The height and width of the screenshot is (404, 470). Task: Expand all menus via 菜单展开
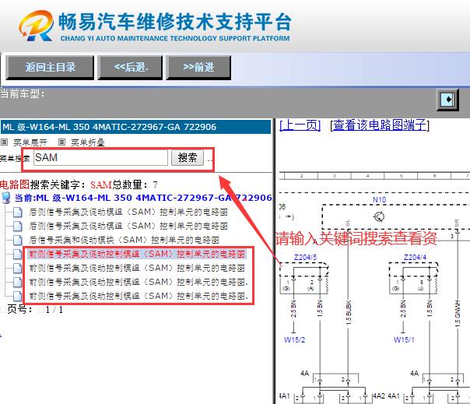pos(30,142)
